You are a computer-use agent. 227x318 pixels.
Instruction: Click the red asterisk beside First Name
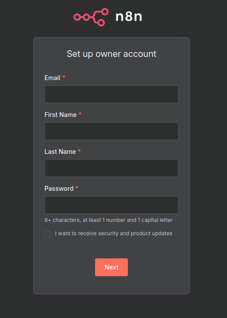point(80,114)
